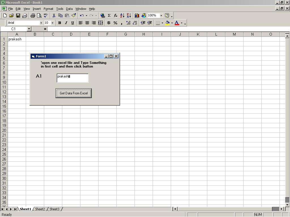Toggle Italic formatting

click(66, 23)
